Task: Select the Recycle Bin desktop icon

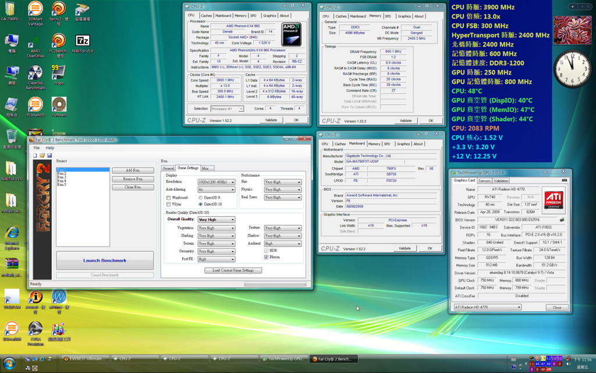Action: [12, 139]
